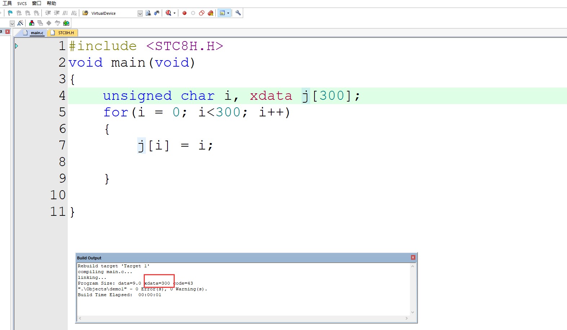Insert a breakpoint with red dot icon
The height and width of the screenshot is (330, 567).
pos(184,13)
